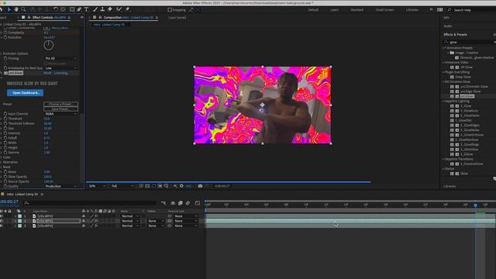Toggle the shy layers icon in timeline
This screenshot has height=279, width=496.
point(173,203)
